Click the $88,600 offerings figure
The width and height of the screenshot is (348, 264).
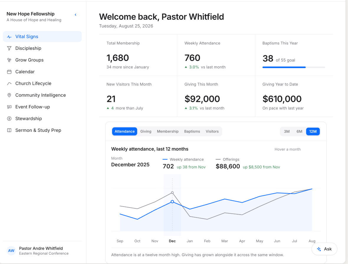pos(228,167)
